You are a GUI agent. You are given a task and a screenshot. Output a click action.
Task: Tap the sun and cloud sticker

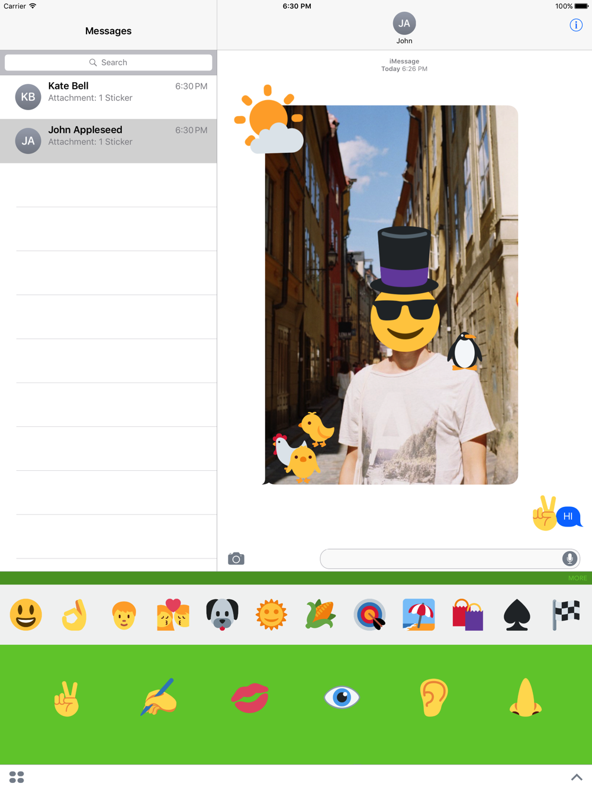[269, 120]
